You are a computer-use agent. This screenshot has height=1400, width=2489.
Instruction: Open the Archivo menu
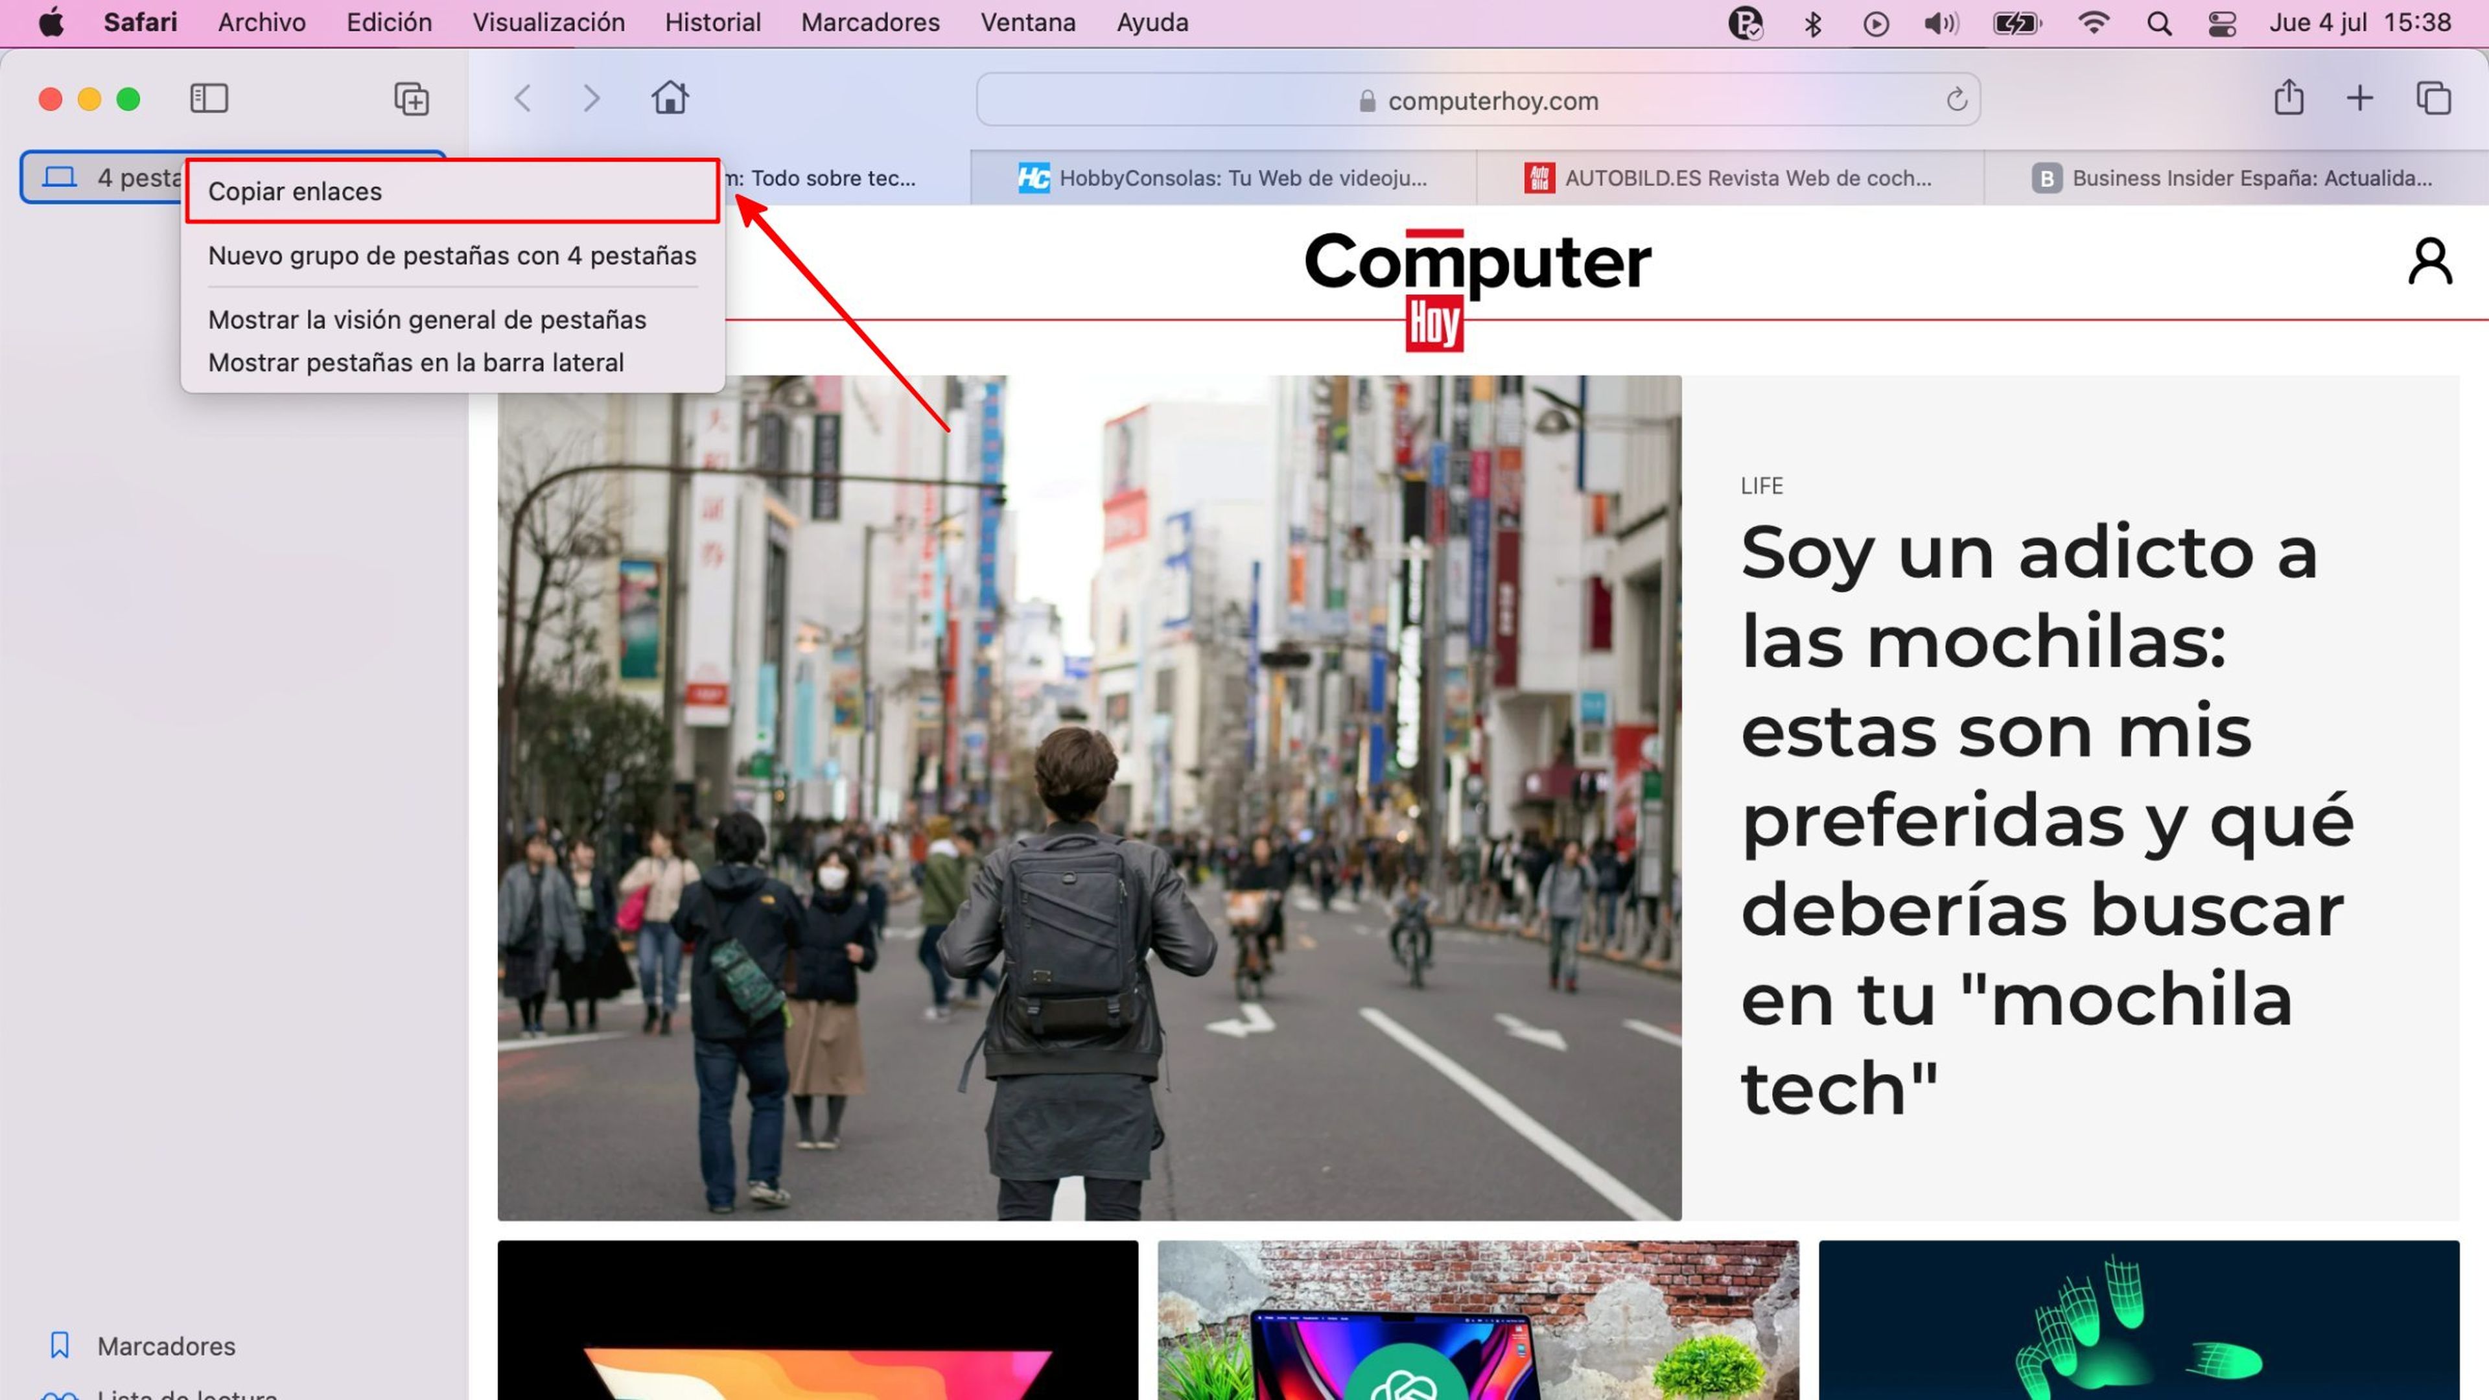[262, 22]
